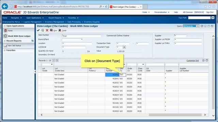Click the Inventory Management breadcrumb
Screen dimensions: 218x122
54,22
